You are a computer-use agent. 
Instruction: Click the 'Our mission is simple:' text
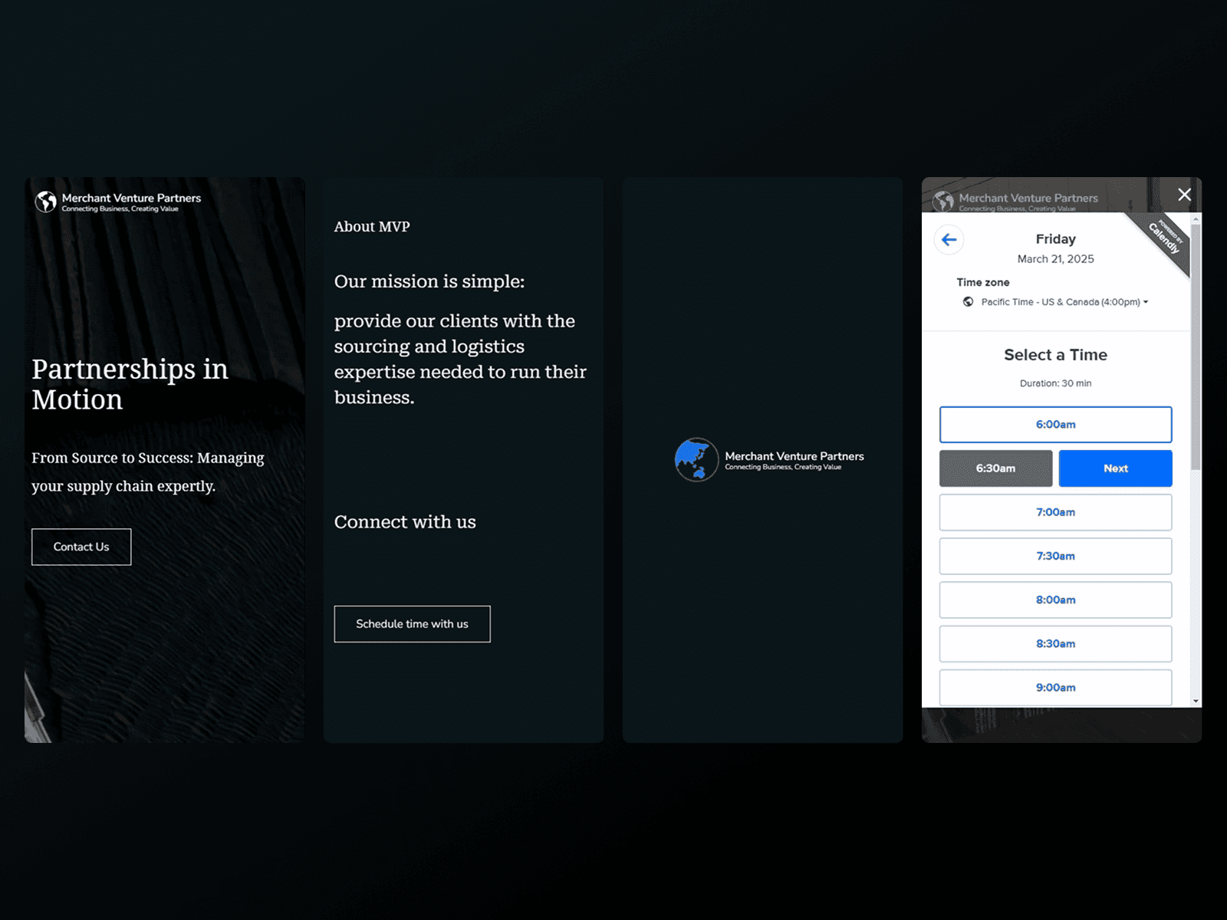(x=429, y=281)
